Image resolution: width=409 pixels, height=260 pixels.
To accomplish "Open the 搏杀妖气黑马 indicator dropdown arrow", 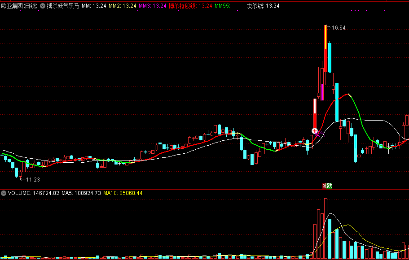I will (43, 6).
